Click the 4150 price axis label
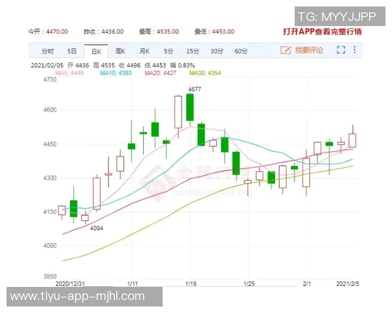Viewport: 392px width, 313px height. coord(50,212)
